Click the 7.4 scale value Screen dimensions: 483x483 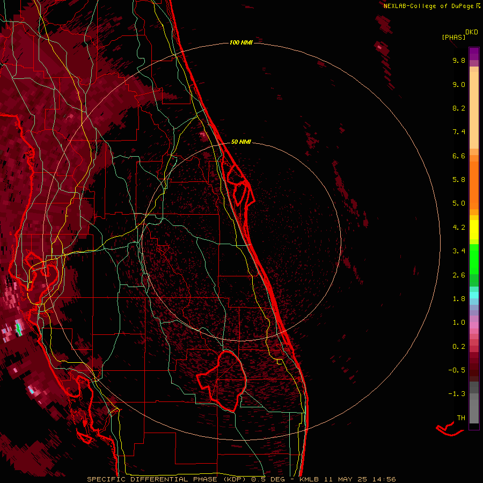tap(459, 132)
